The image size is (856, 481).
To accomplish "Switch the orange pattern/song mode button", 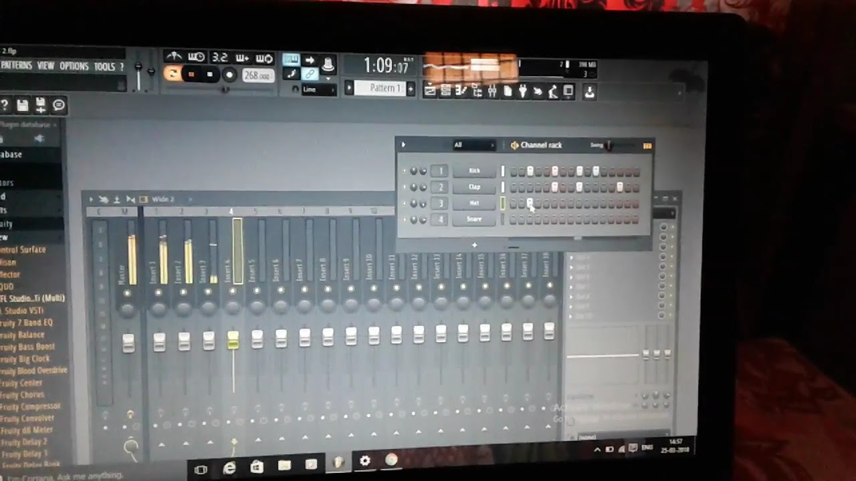I will click(x=172, y=73).
